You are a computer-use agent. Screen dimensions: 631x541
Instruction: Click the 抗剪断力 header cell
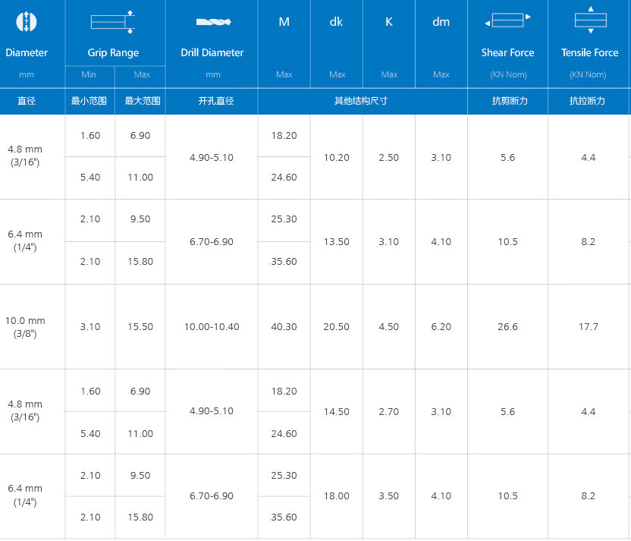click(507, 101)
